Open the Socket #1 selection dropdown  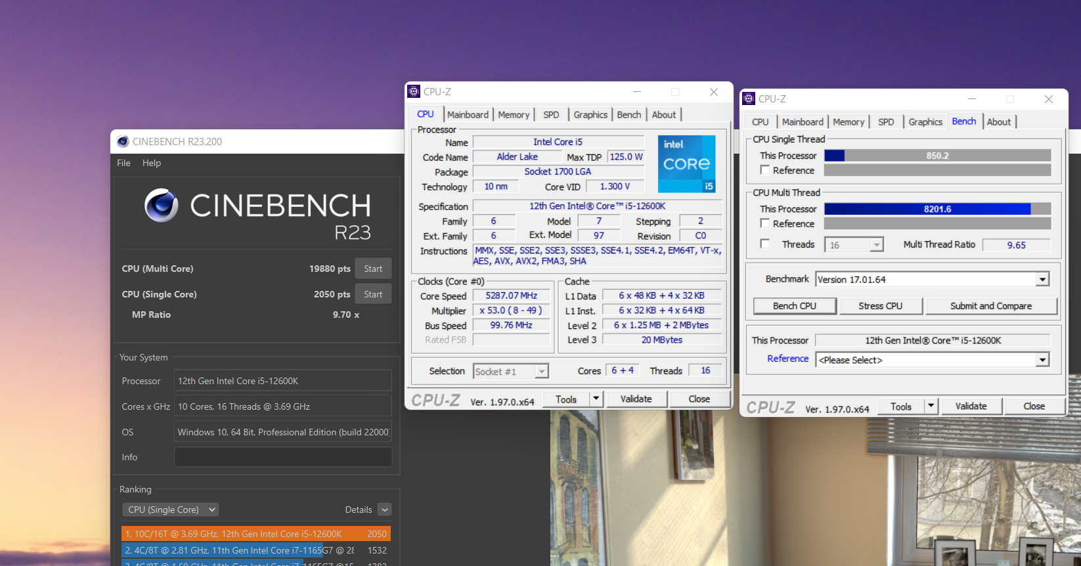tap(541, 372)
